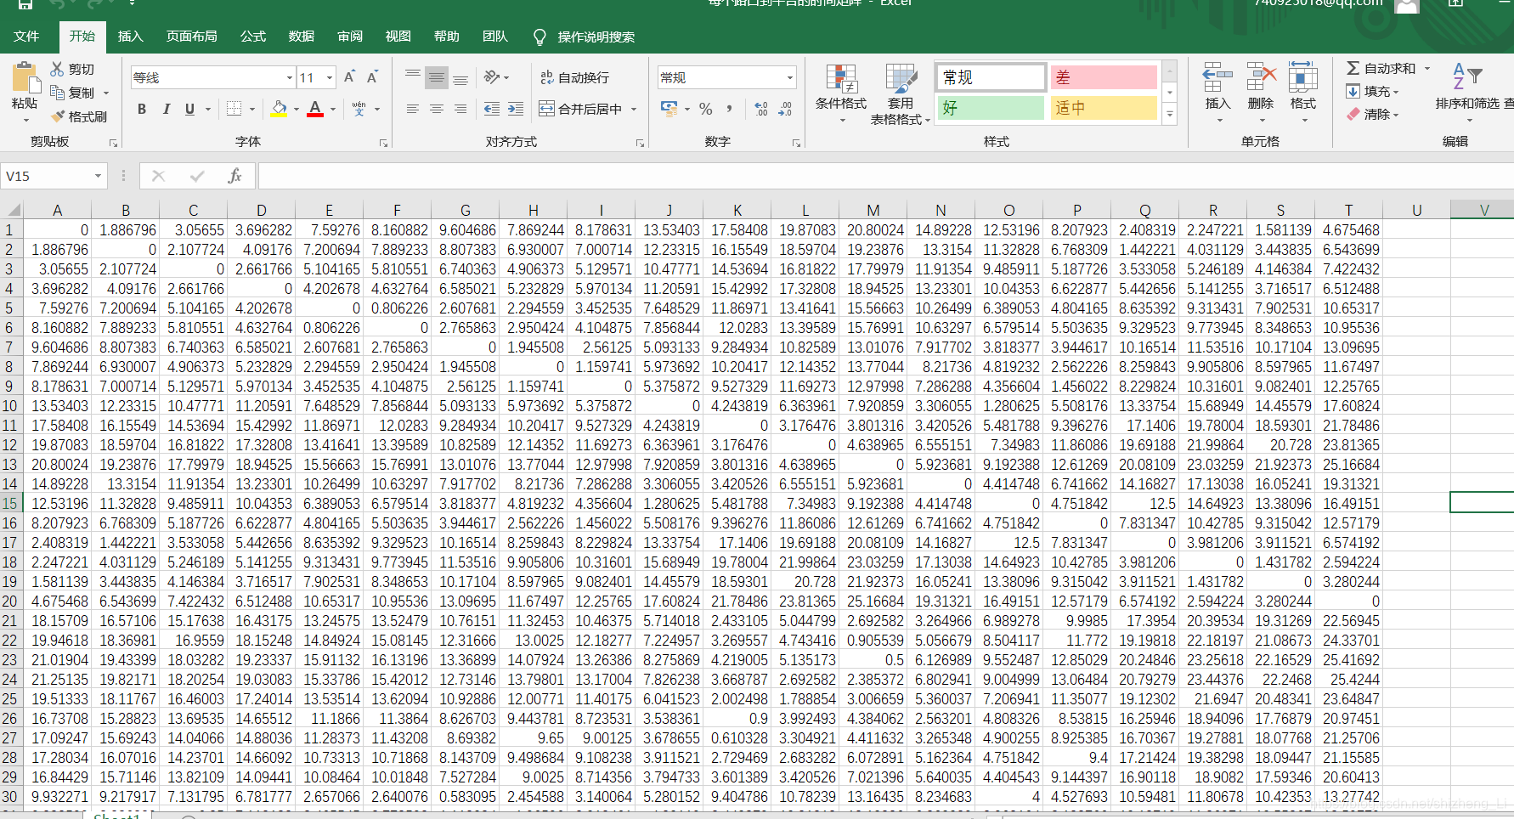The width and height of the screenshot is (1514, 819).
Task: Open Fill (填充) dropdown
Action: coord(1373,91)
